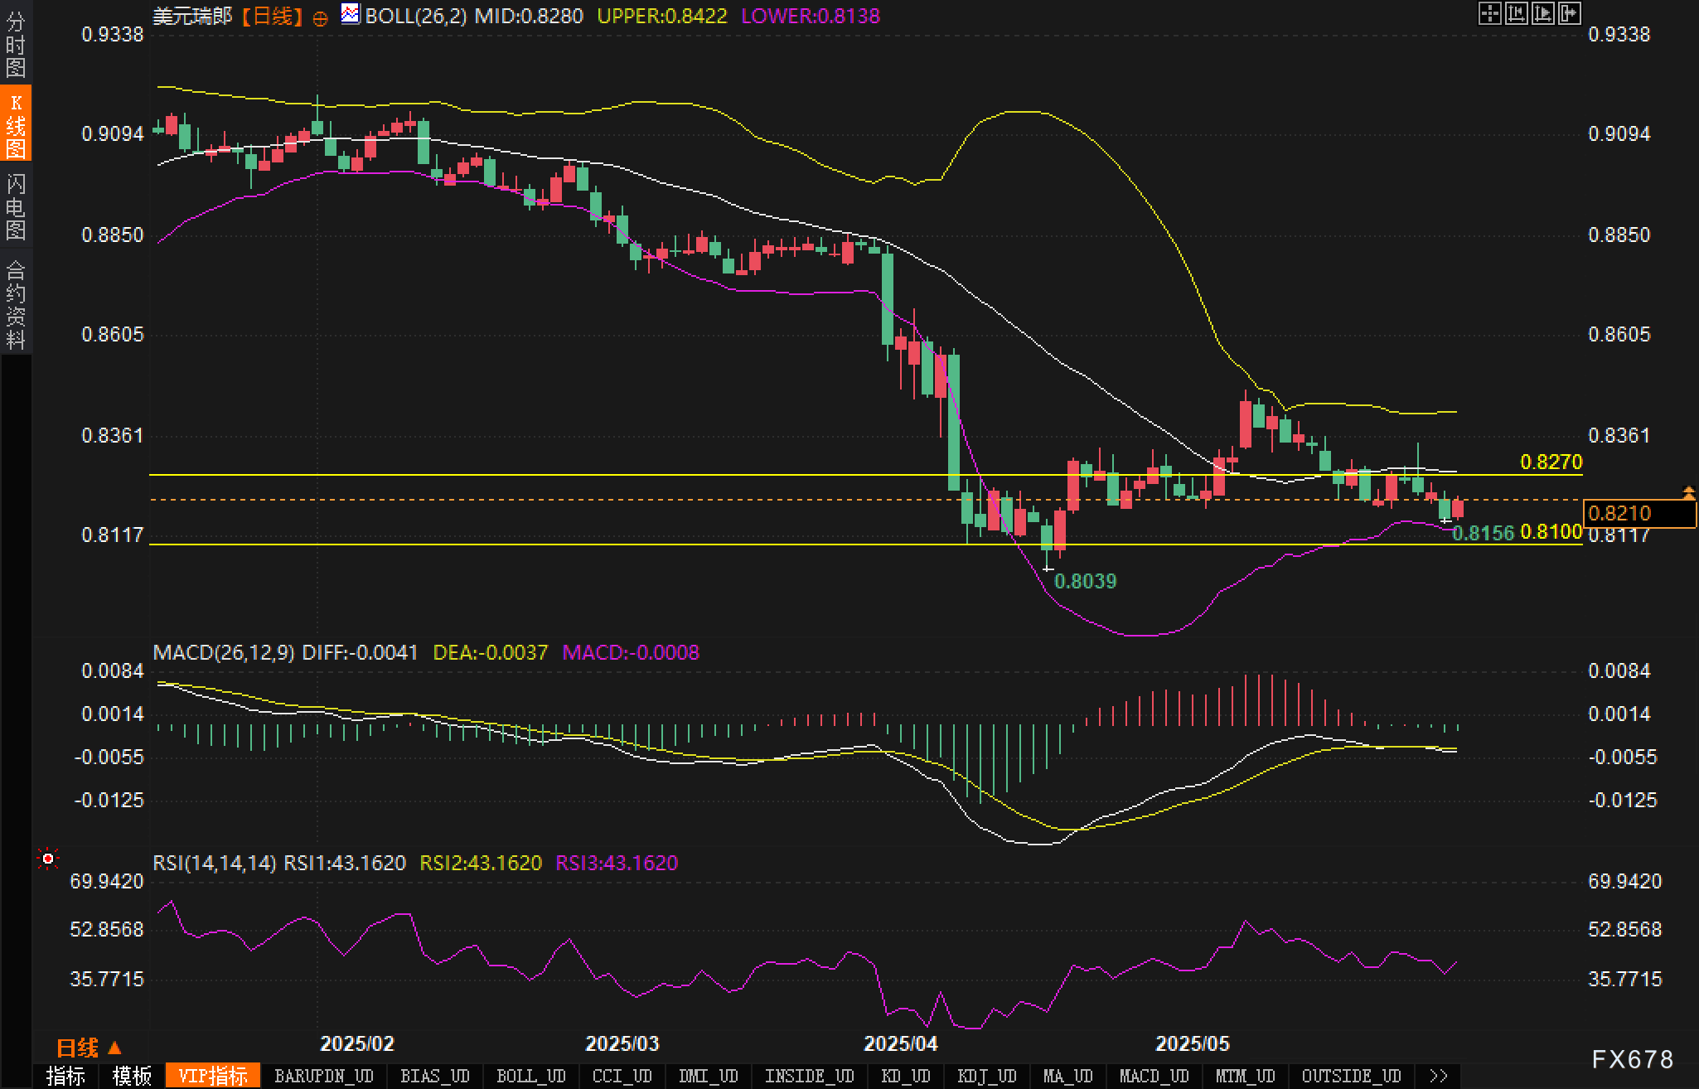Viewport: 1699px width, 1089px height.
Task: Click the BOLL indicator chart icon
Action: 351,14
